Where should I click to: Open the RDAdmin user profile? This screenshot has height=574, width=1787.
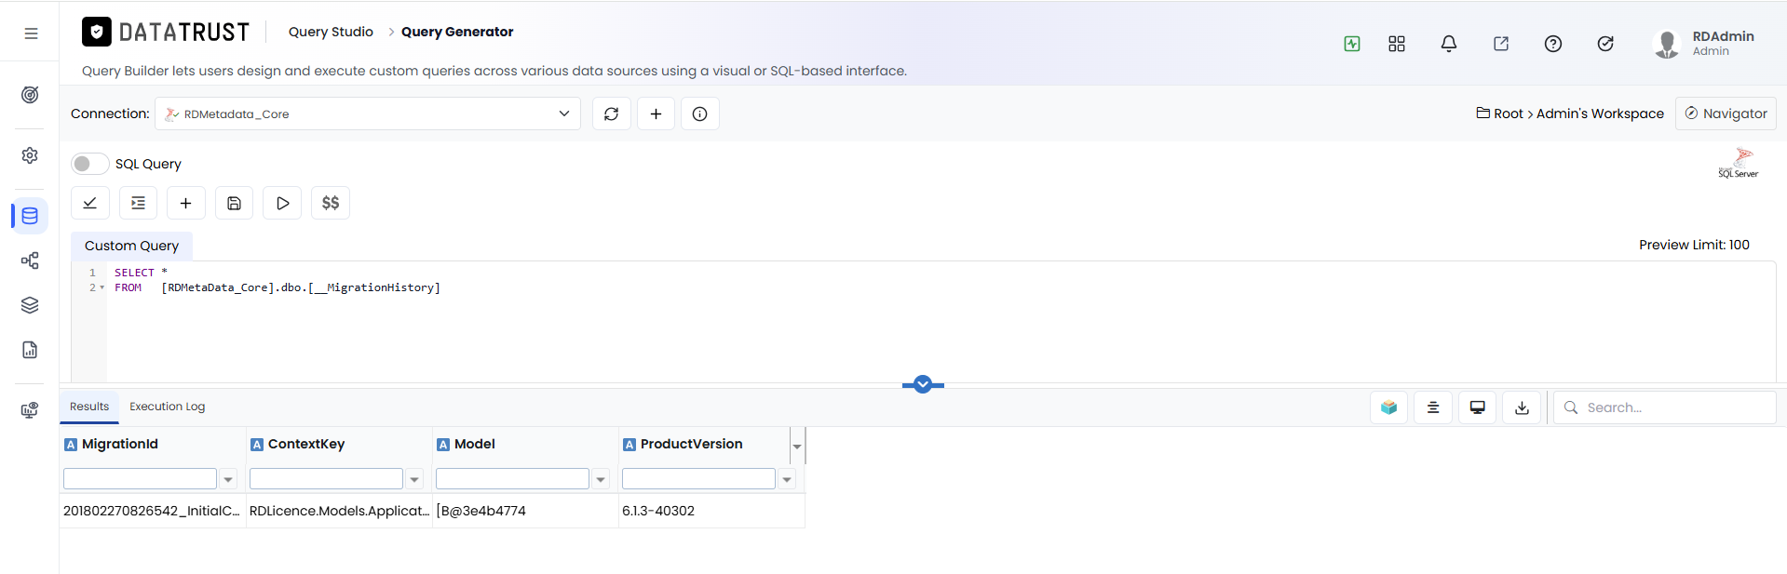(1704, 43)
